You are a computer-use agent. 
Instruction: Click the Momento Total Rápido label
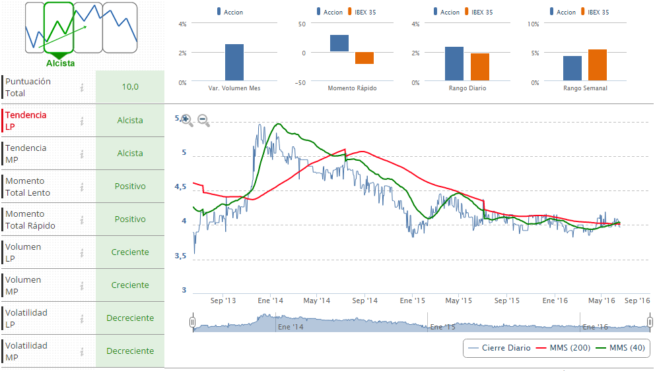point(30,219)
